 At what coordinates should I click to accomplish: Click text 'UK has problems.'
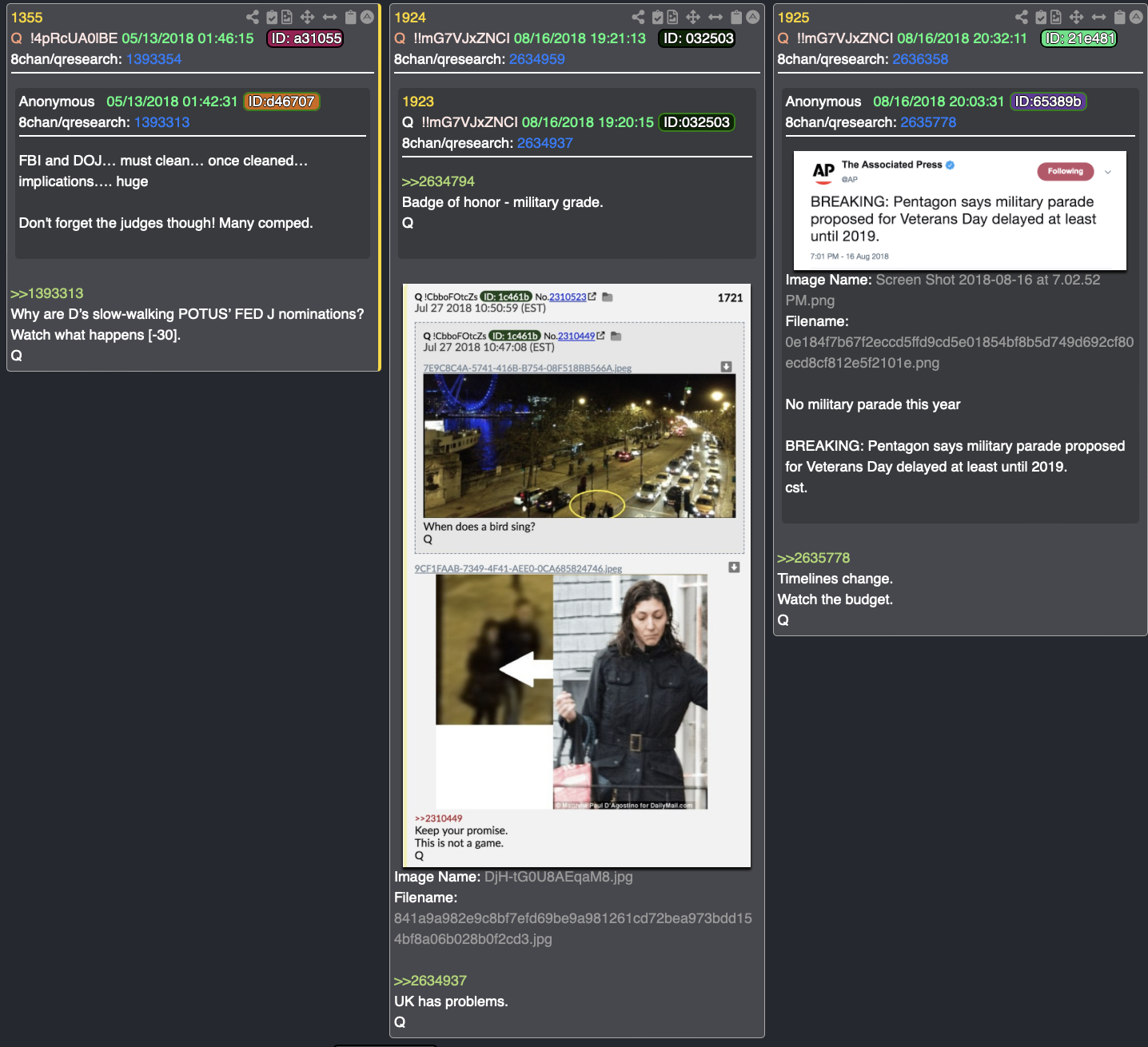click(451, 1001)
